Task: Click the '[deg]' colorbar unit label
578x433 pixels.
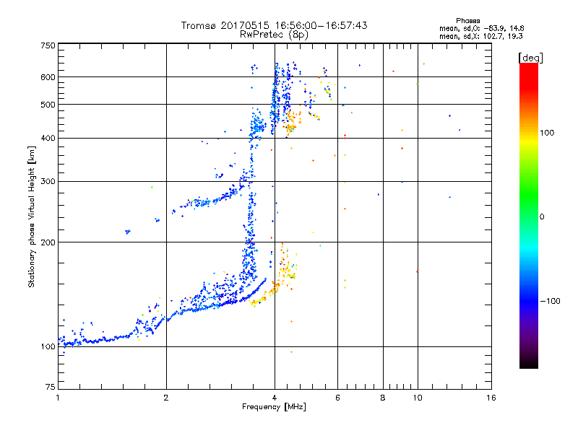Action: click(x=530, y=58)
